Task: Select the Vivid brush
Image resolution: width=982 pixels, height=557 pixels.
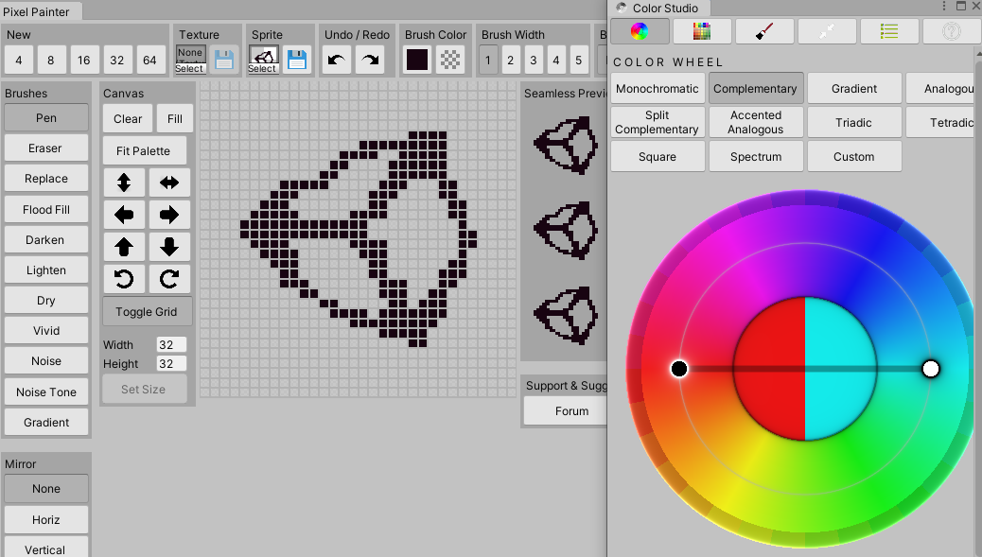Action: pyautogui.click(x=46, y=330)
